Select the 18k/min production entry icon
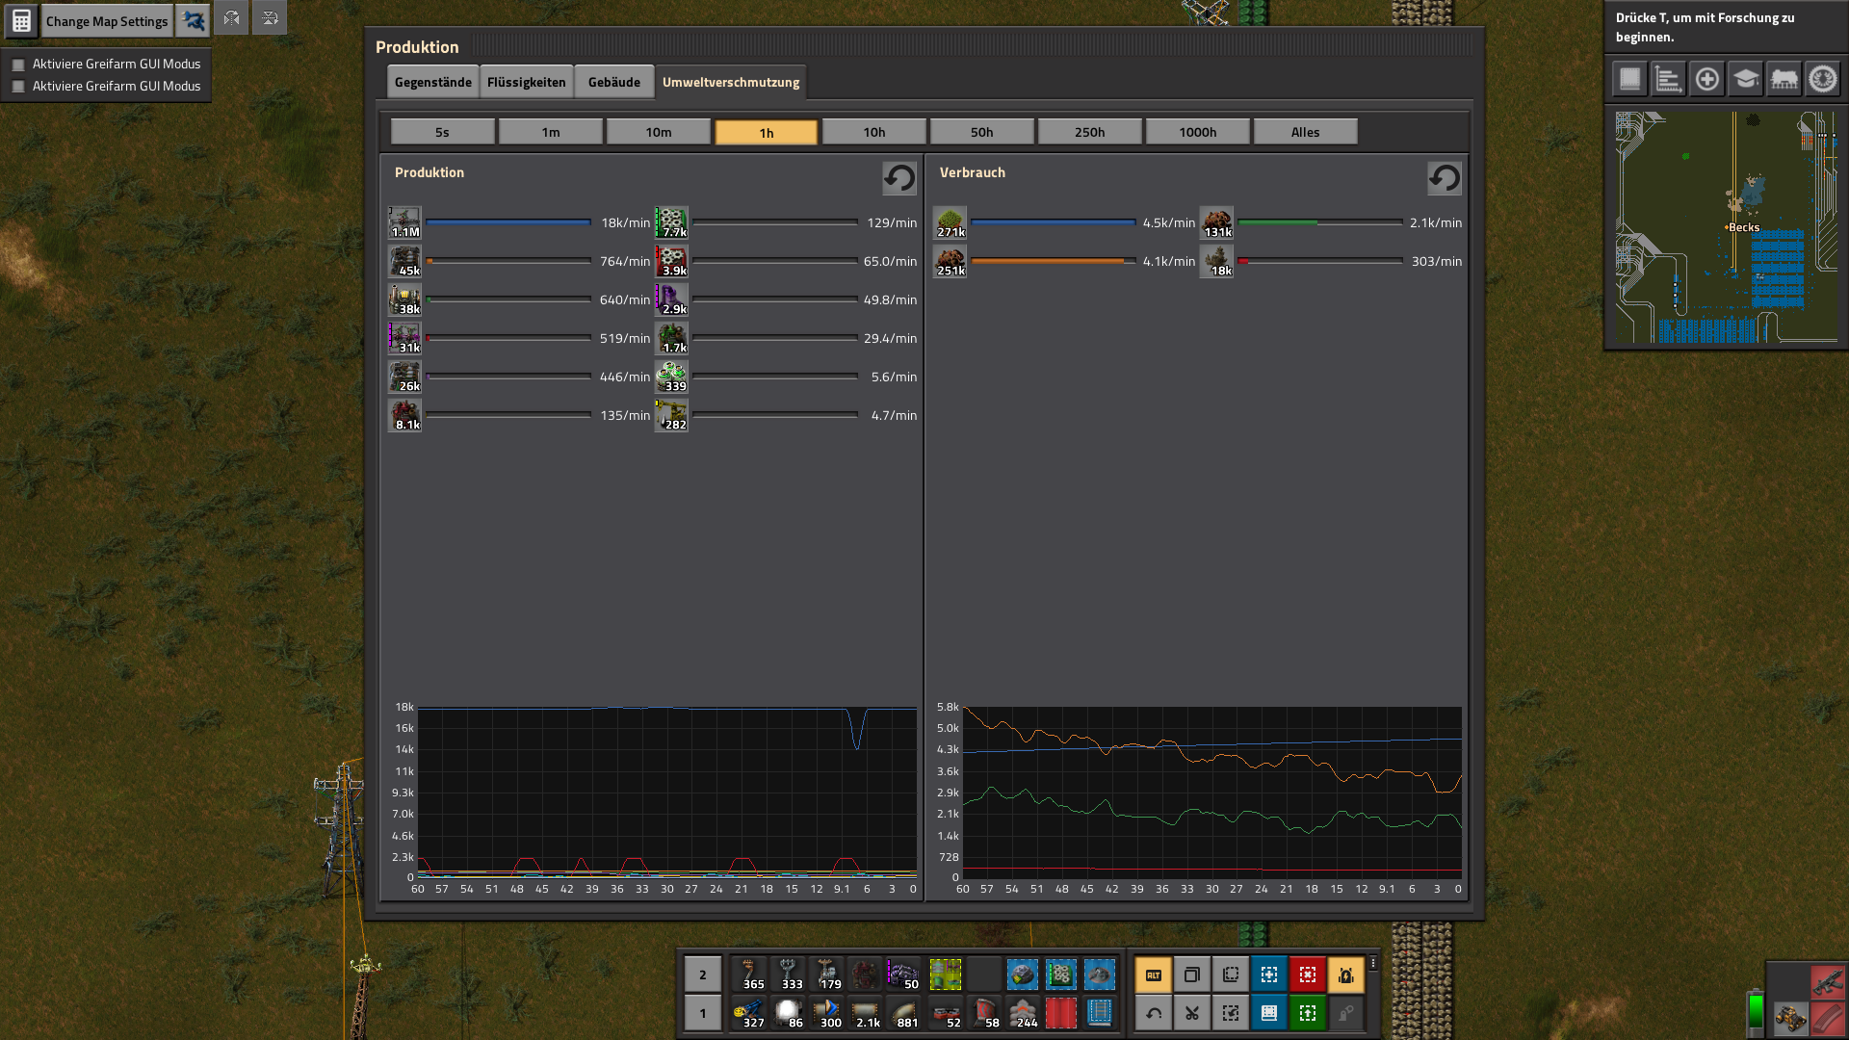This screenshot has width=1849, height=1040. (x=404, y=222)
